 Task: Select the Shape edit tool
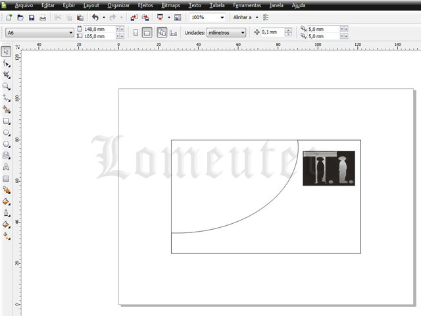pos(6,63)
